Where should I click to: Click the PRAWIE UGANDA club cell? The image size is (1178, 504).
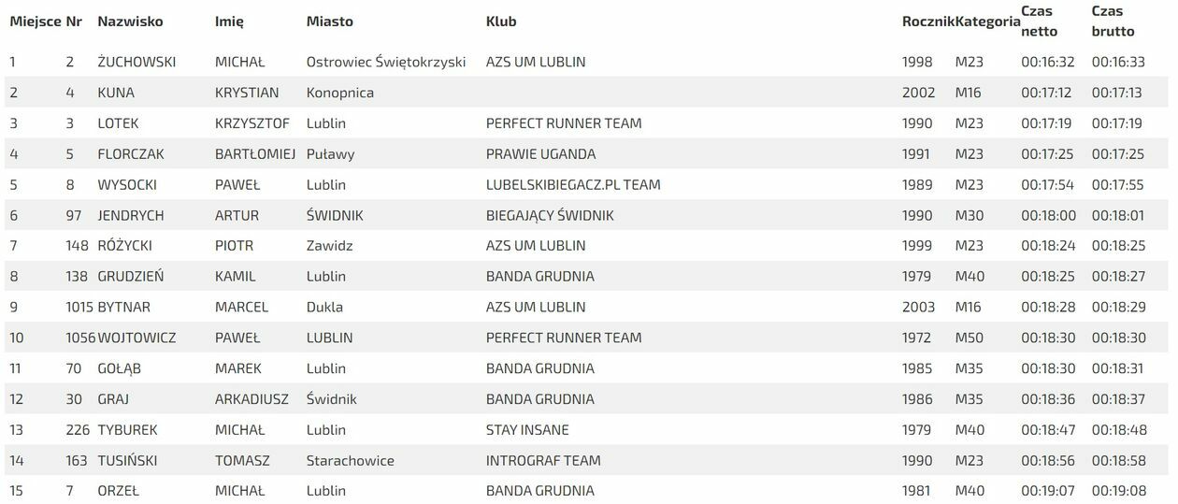pos(540,153)
